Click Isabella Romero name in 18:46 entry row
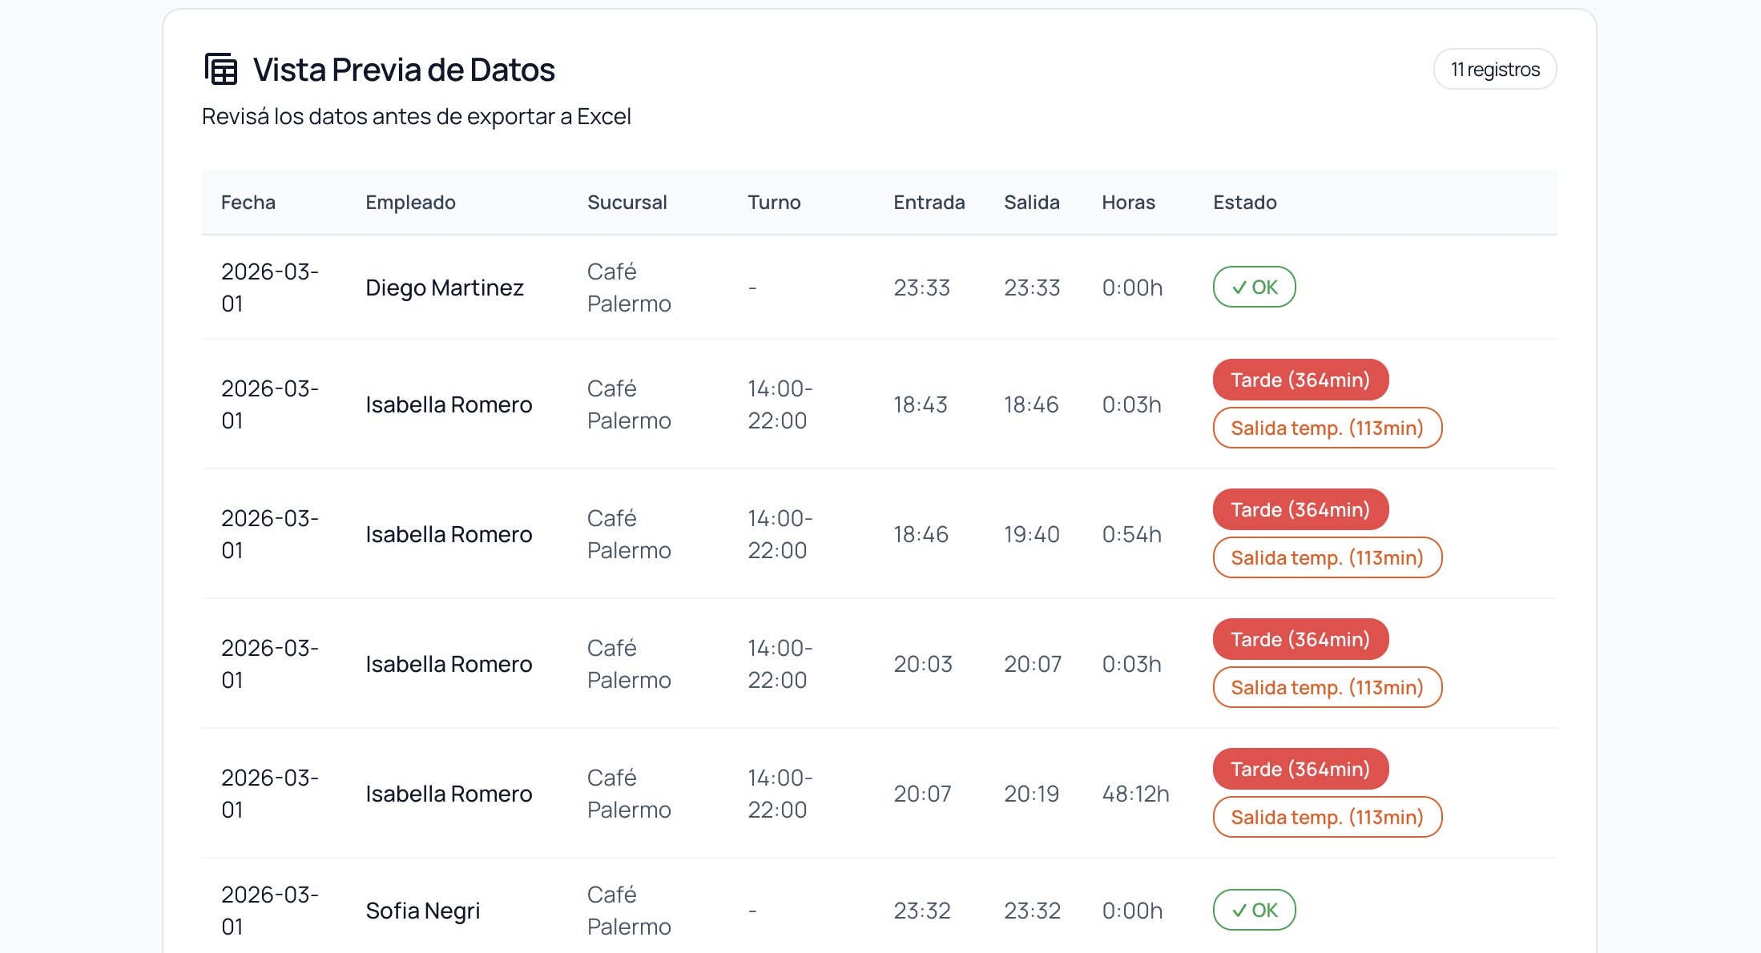Screen dimensions: 1761x953 point(449,534)
